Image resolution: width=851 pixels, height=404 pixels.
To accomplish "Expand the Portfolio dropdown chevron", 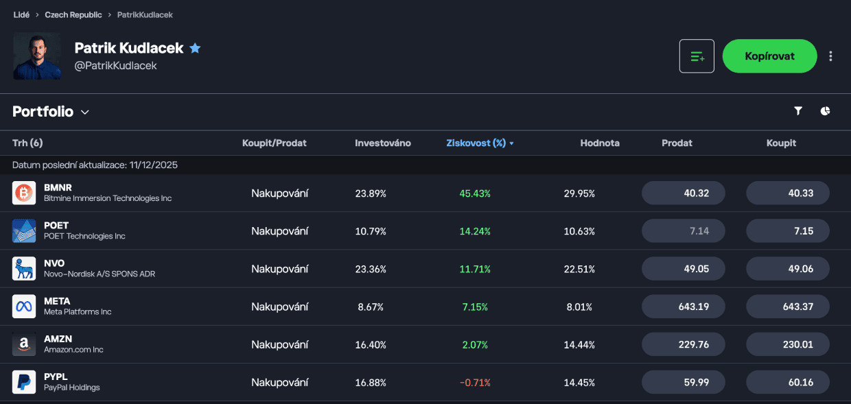I will click(85, 112).
